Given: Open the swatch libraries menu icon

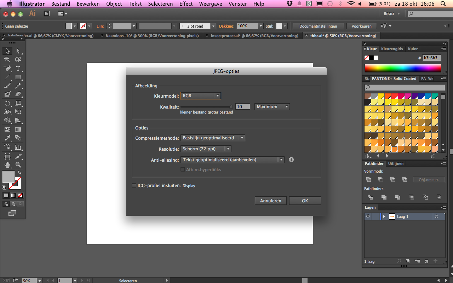Looking at the screenshot, I should [x=368, y=156].
